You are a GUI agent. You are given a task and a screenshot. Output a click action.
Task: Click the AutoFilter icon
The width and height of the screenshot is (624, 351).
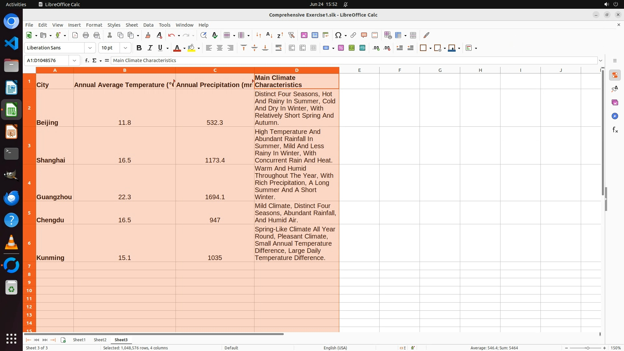pyautogui.click(x=291, y=35)
